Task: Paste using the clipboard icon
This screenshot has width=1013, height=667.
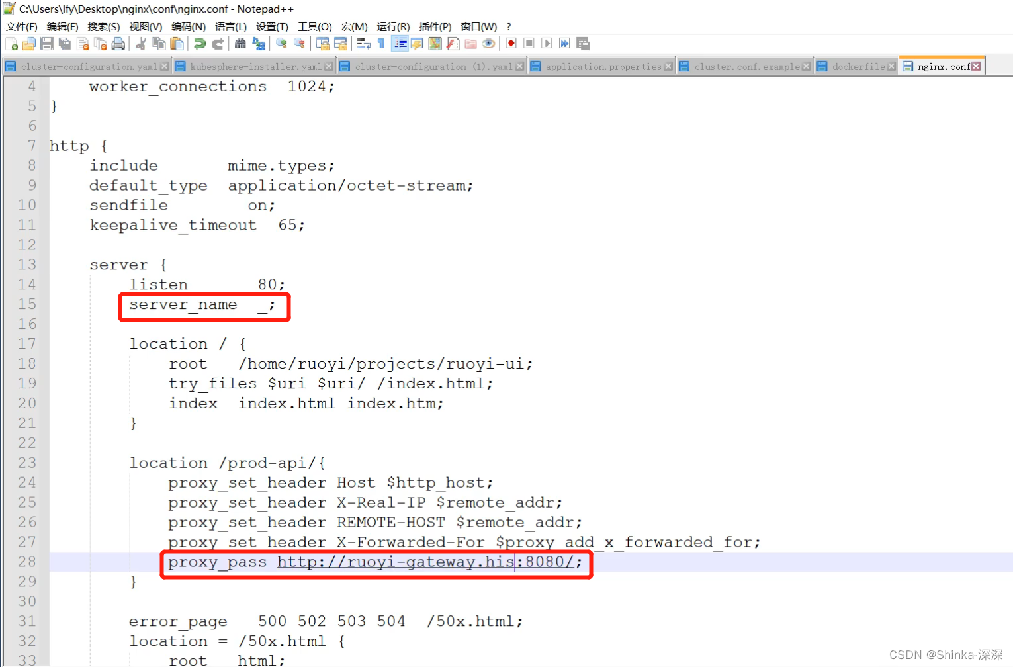Action: [177, 44]
